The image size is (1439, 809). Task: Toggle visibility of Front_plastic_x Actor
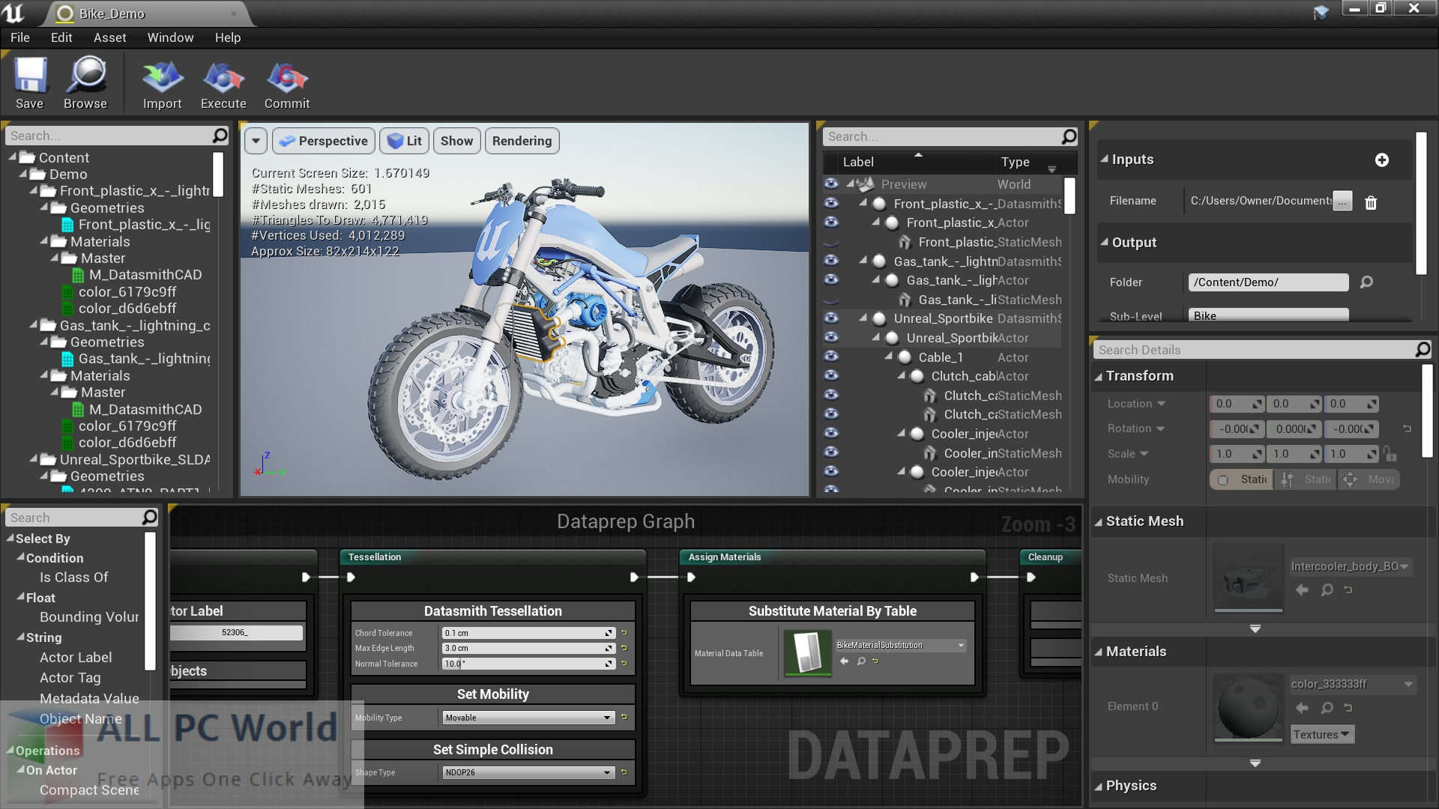coord(831,221)
